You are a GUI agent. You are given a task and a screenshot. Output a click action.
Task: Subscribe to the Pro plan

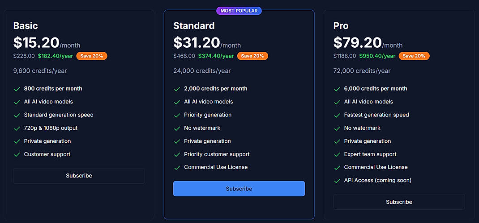(x=399, y=202)
